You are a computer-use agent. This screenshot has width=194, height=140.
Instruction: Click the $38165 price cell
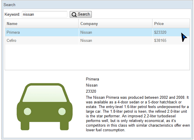171,40
